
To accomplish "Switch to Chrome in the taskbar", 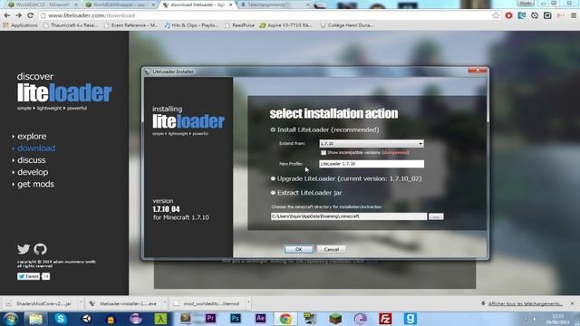I will tap(285, 319).
